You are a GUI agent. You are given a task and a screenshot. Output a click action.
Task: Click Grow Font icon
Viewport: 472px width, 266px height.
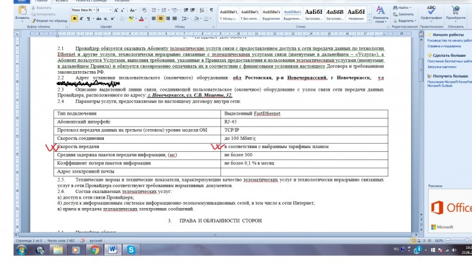[116, 10]
